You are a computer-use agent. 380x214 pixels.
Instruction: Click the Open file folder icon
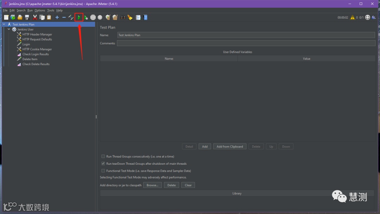(x=20, y=17)
